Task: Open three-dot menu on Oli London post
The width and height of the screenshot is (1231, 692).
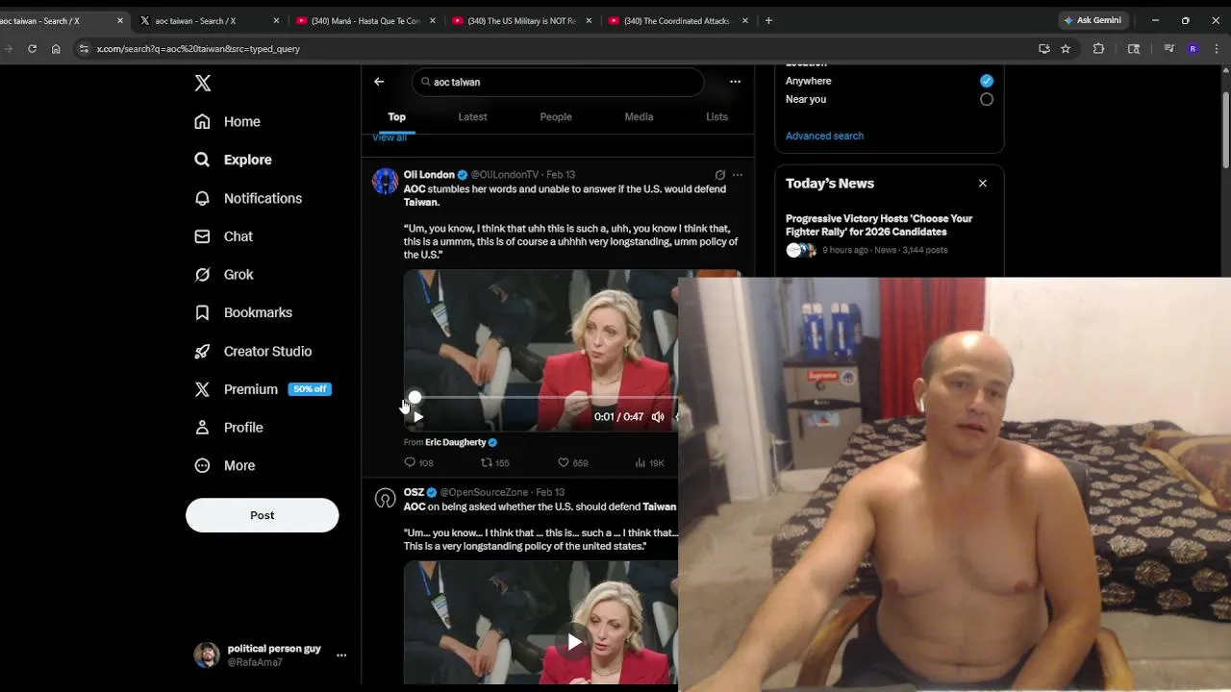Action: coord(738,175)
